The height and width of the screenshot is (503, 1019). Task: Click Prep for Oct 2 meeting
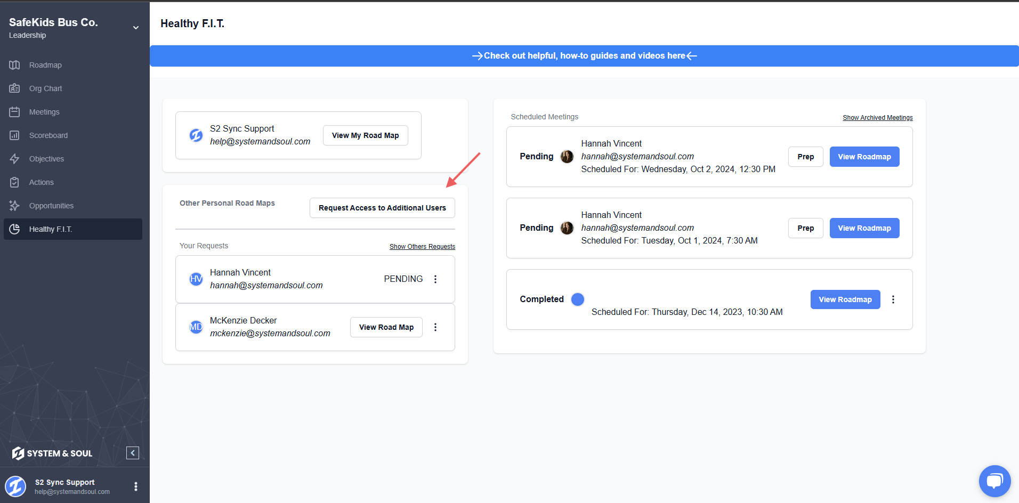click(x=805, y=157)
